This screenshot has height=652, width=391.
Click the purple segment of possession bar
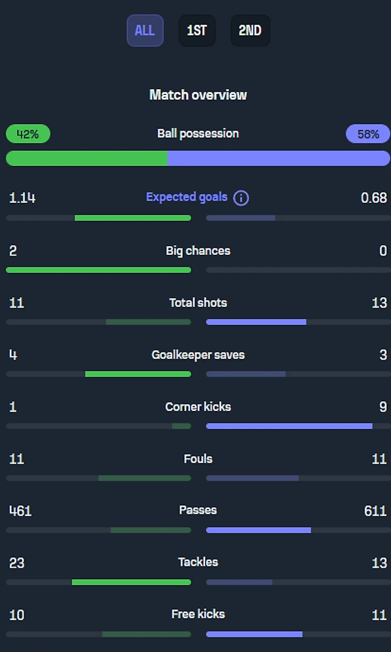[x=279, y=158]
